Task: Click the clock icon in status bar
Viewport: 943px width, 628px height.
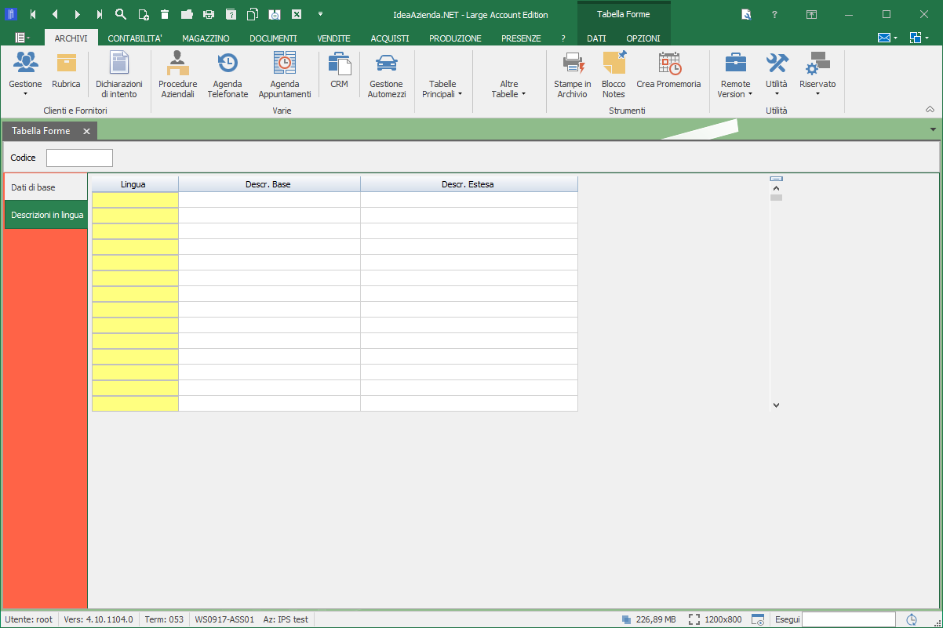Action: click(x=912, y=619)
